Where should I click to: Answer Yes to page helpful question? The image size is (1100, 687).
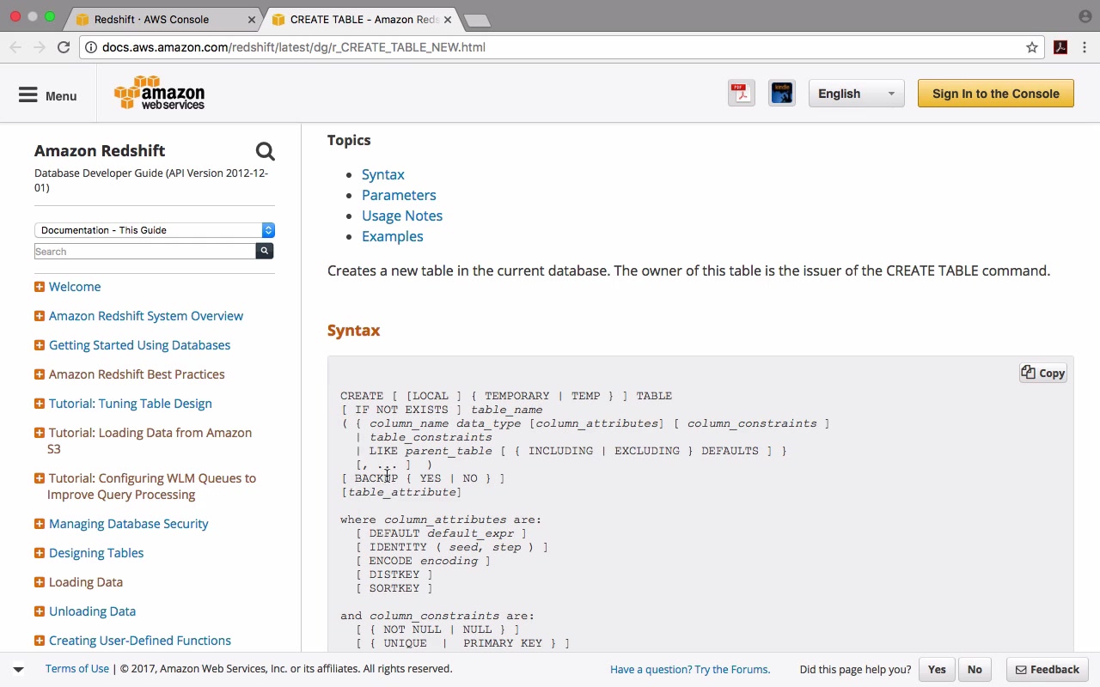pos(937,669)
